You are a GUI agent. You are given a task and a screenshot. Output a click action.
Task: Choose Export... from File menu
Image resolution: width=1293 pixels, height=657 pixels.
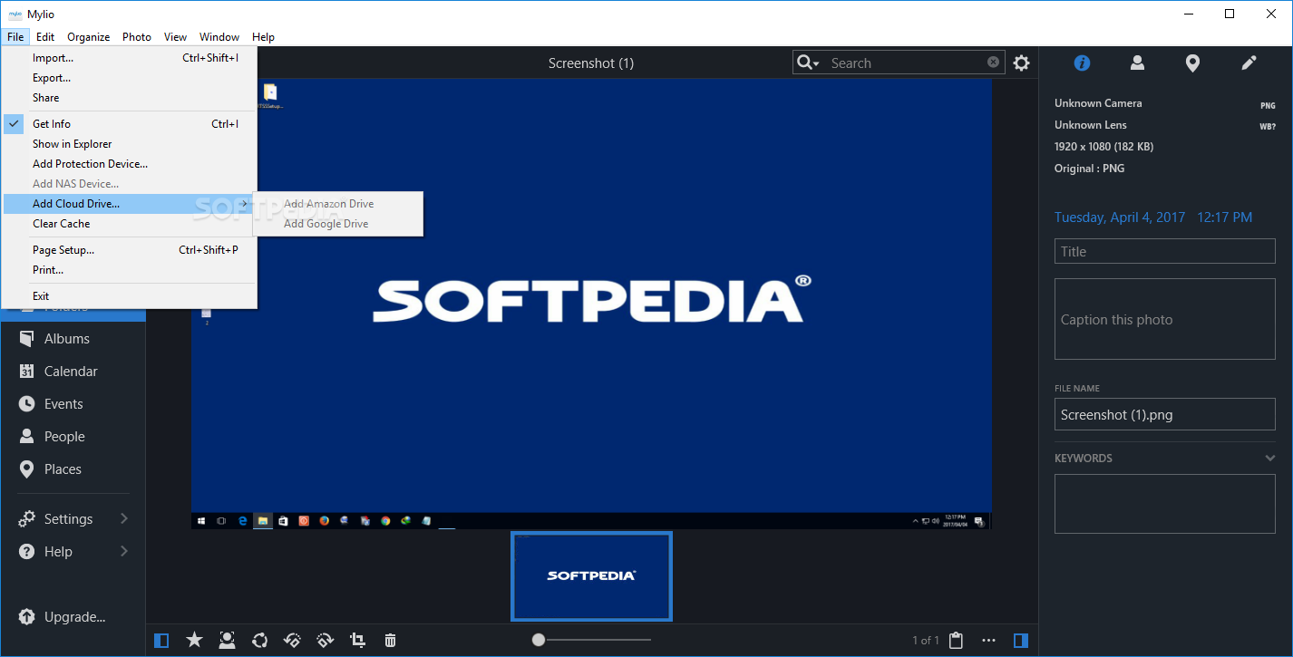(130, 78)
